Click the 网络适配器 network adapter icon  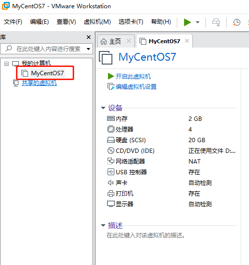111,161
